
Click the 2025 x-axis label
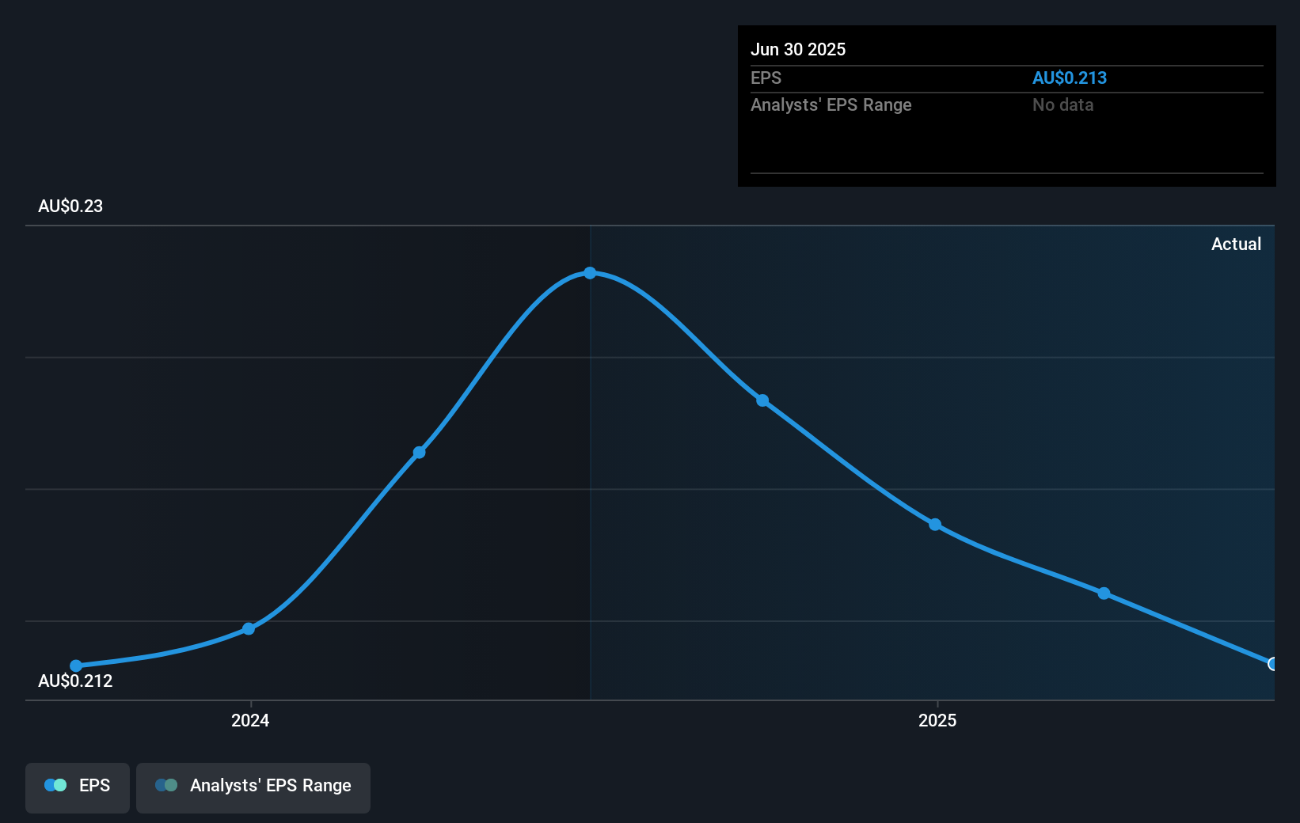coord(937,720)
